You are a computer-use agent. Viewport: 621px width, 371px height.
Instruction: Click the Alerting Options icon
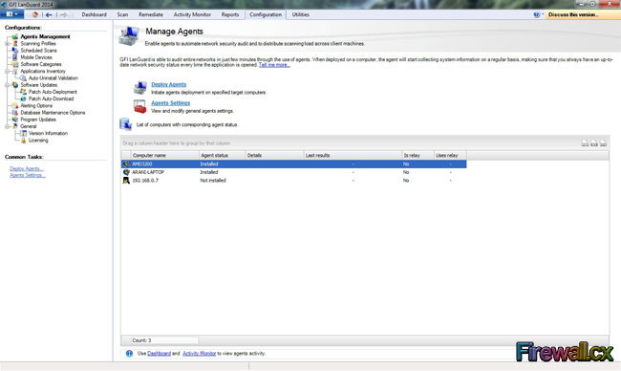coord(14,106)
